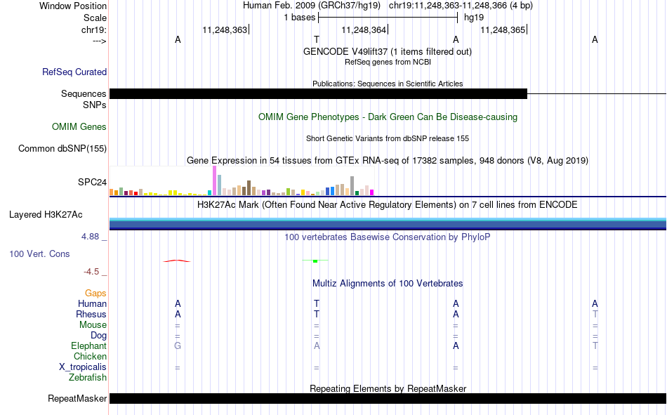Click the Gaps label in Multiz track
Screen dimensions: 667x415
coord(95,293)
